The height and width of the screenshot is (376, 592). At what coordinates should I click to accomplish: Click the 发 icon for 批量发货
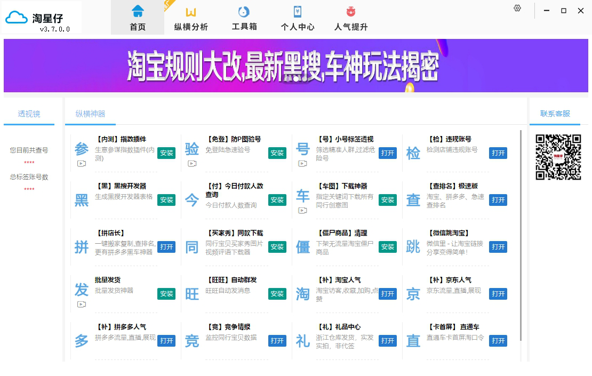(x=82, y=290)
